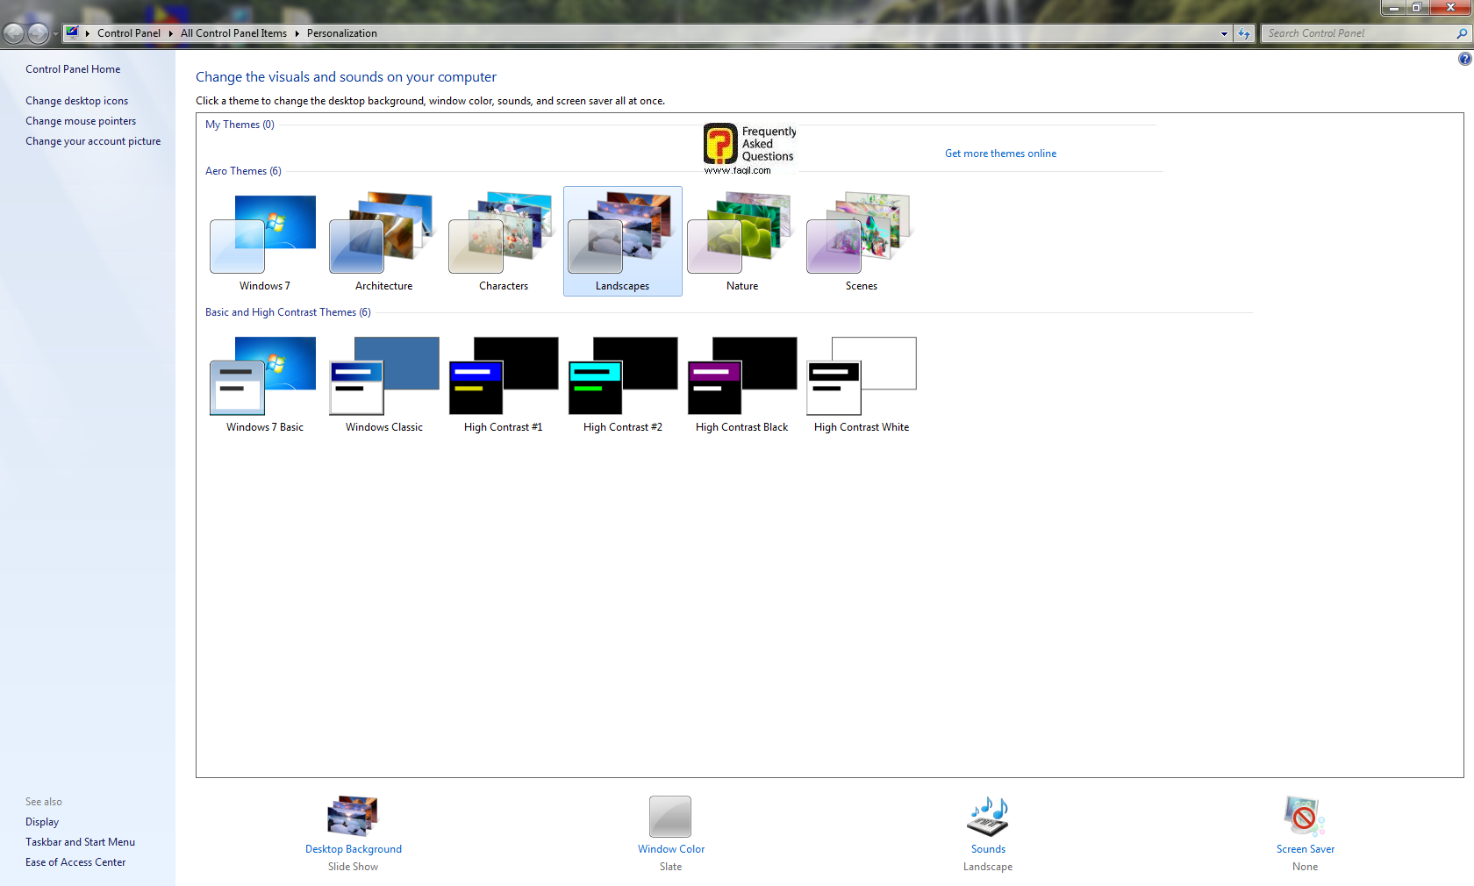Select the Windows 7 aero theme
The width and height of the screenshot is (1474, 886).
tap(264, 241)
